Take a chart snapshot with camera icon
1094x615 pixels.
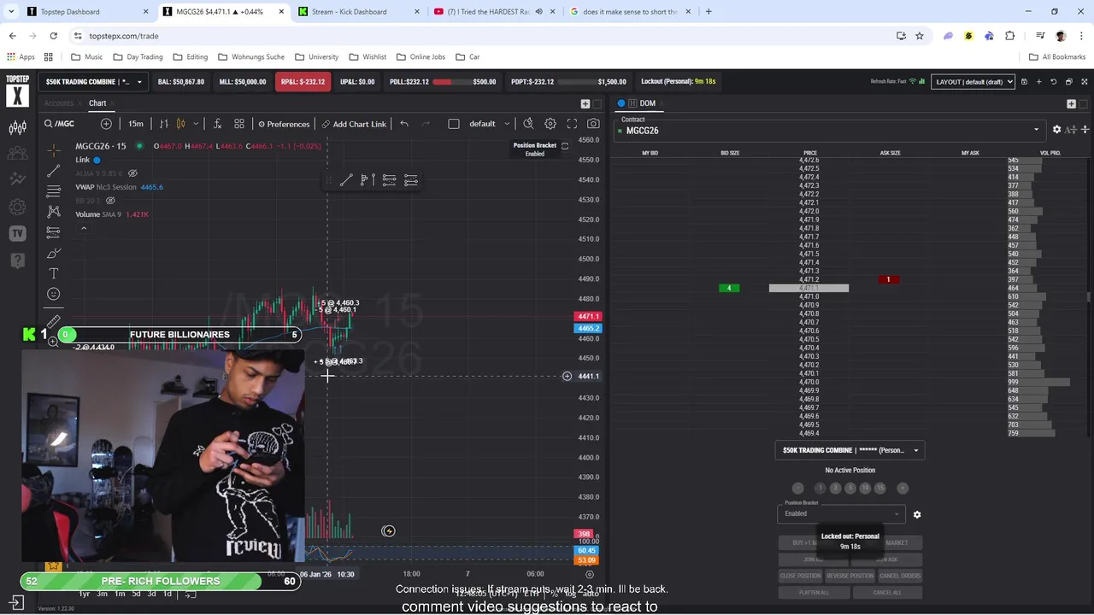593,124
